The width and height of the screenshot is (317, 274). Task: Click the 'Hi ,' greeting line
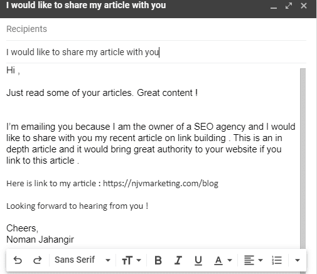pos(13,70)
